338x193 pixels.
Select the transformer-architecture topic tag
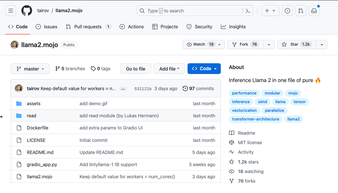tap(256, 119)
